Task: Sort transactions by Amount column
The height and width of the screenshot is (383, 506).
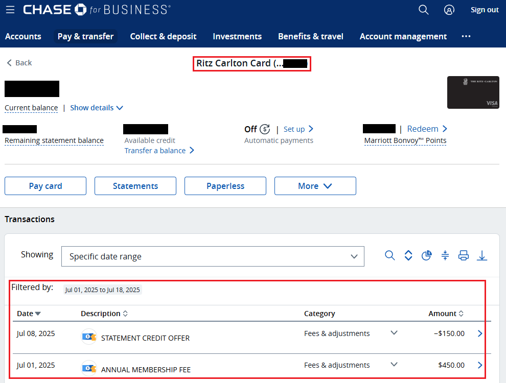Action: 446,314
